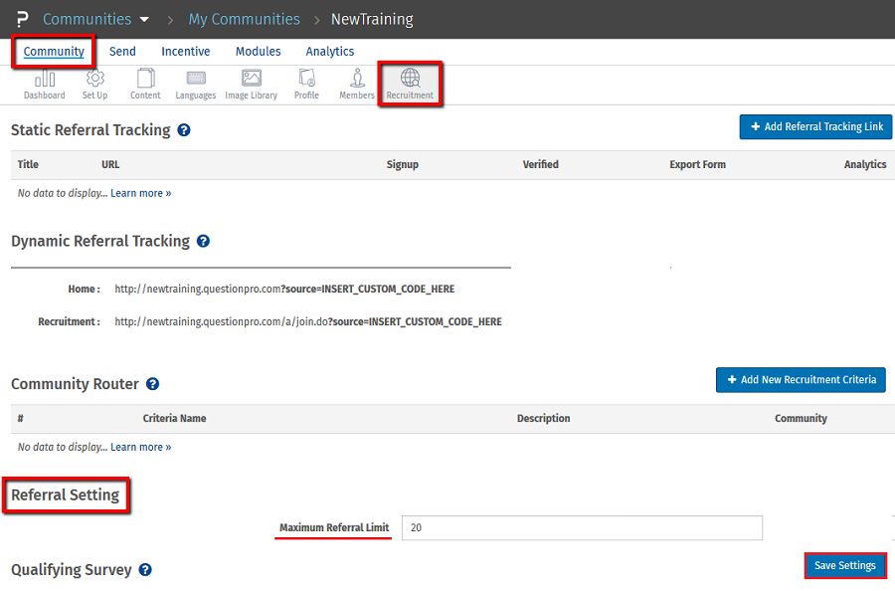Image resolution: width=895 pixels, height=591 pixels.
Task: Show help for Community Router
Action: [152, 384]
